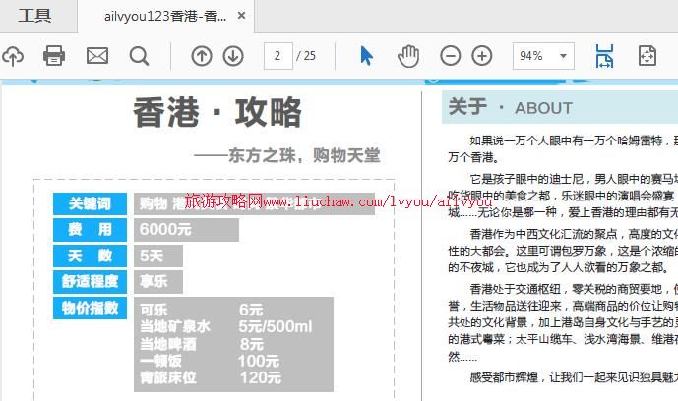The image size is (678, 401).
Task: Click the fit width scrolling icon
Action: tap(604, 56)
